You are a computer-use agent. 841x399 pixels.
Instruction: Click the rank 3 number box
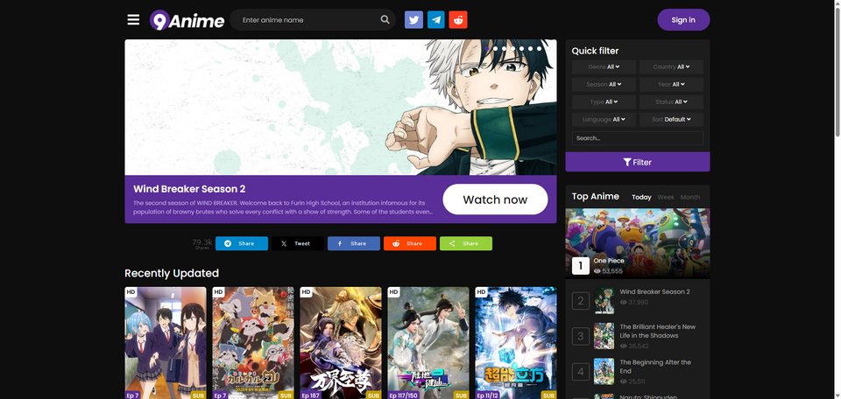point(580,336)
